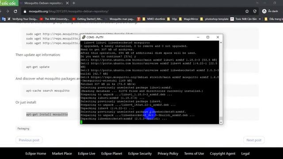Image resolution: width=283 pixels, height=159 pixels.
Task: Open the Verifying Your Design bookmark
Action: click(x=22, y=19)
